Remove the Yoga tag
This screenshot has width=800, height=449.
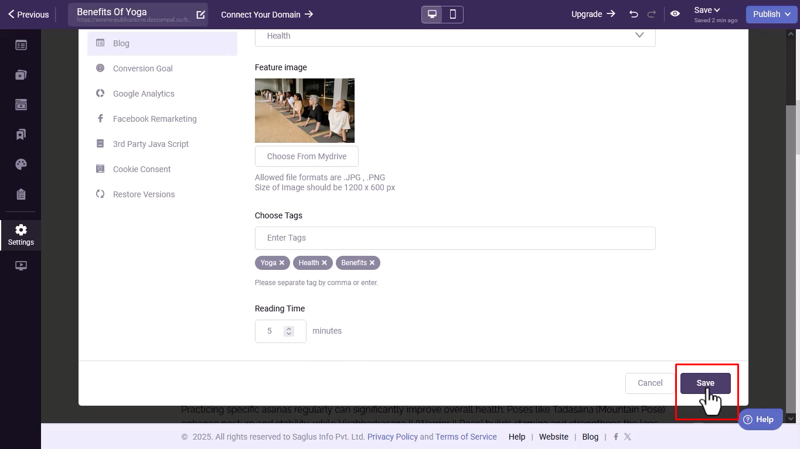(x=282, y=263)
